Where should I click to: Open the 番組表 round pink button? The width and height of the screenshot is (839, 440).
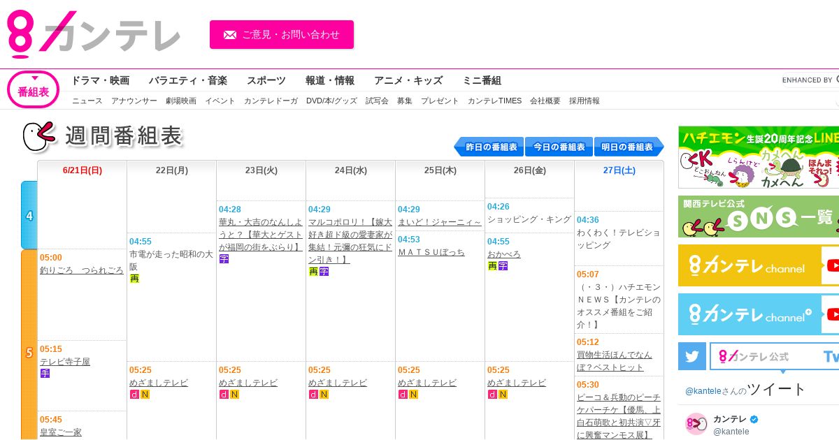point(33,90)
